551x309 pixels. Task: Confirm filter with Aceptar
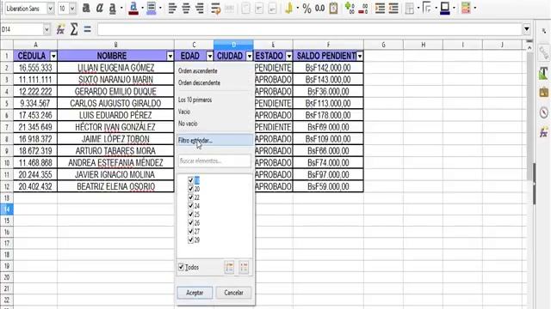tap(195, 293)
